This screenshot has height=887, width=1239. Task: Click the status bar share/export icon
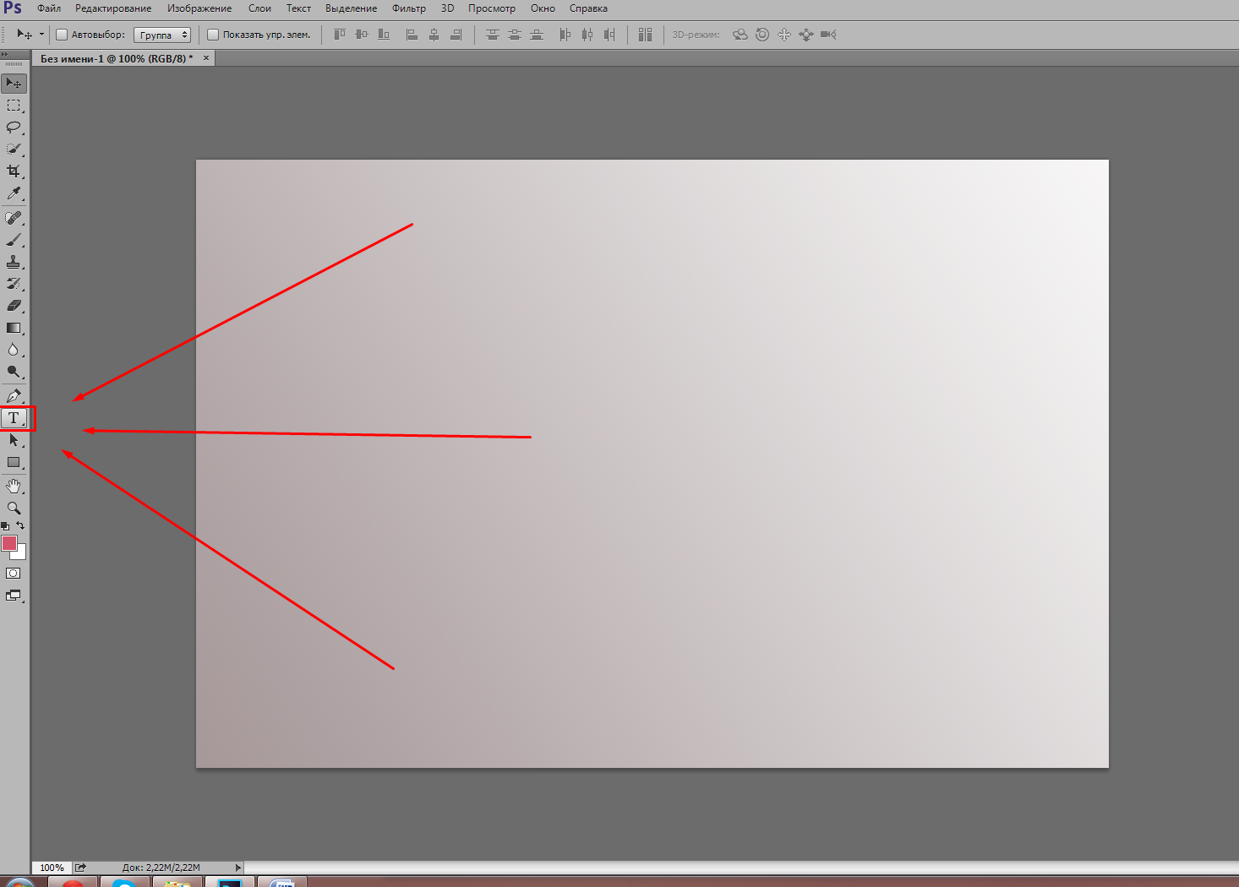coord(80,868)
